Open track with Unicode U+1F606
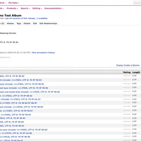This screenshot has width=141, height=141. point(24,88)
